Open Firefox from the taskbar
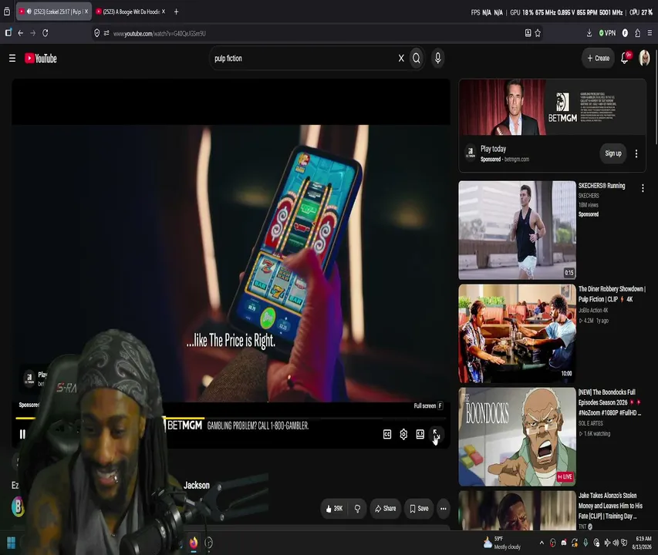This screenshot has height=555, width=658. coord(194,543)
